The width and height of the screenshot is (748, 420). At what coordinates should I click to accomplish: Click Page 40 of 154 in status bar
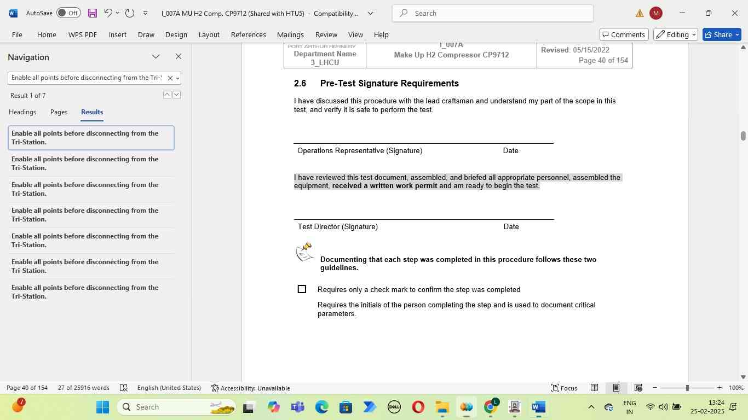pyautogui.click(x=27, y=388)
